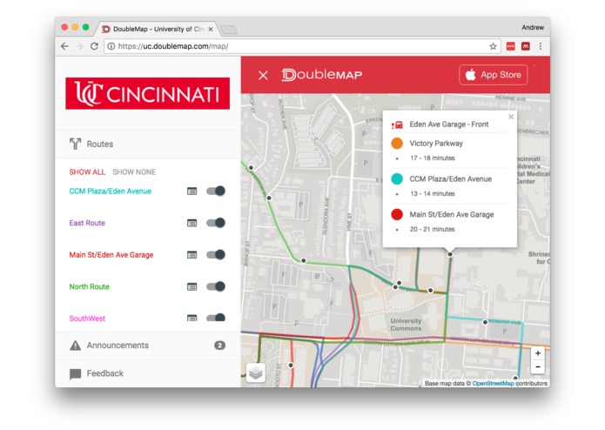This screenshot has height=430, width=605.
Task: Click the '13 - 14 minutes' arrival time
Action: point(432,193)
